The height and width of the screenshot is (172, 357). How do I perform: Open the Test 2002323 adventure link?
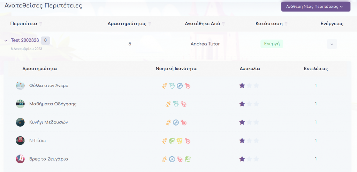click(x=25, y=40)
